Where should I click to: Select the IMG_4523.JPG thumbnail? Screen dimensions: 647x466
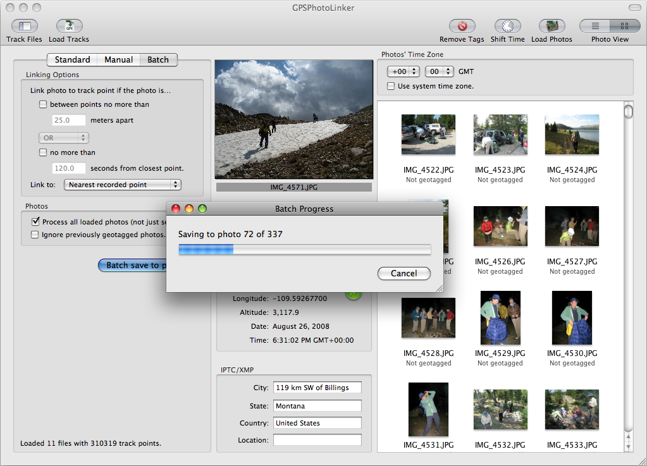click(500, 135)
